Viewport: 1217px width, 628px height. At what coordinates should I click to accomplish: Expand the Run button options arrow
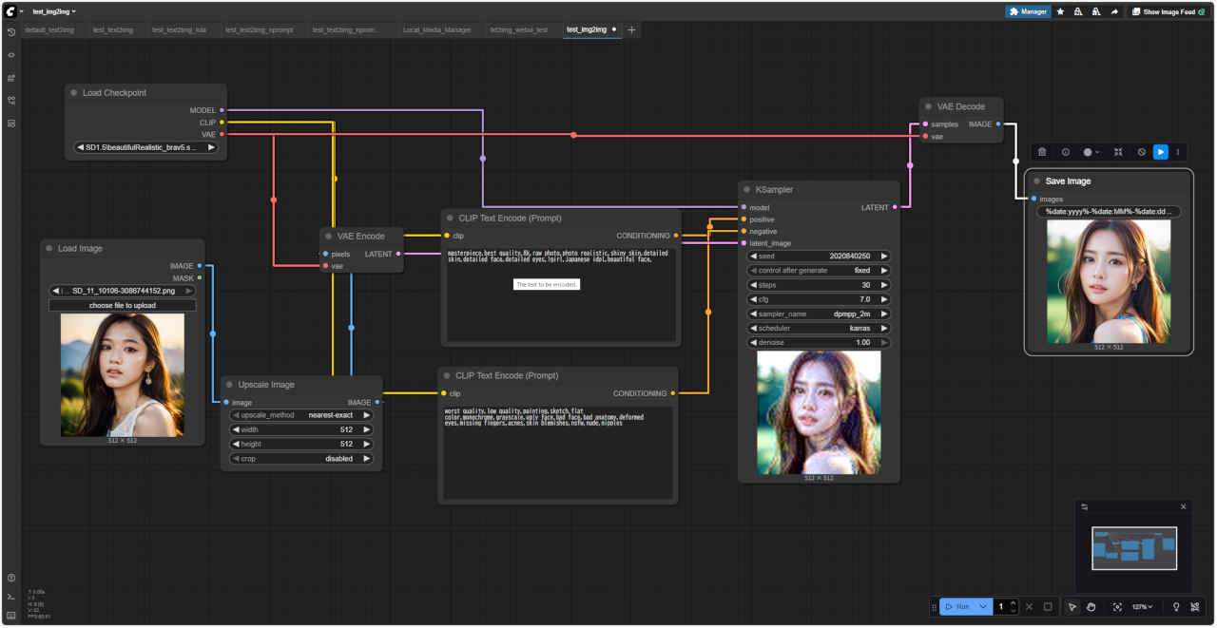click(983, 607)
